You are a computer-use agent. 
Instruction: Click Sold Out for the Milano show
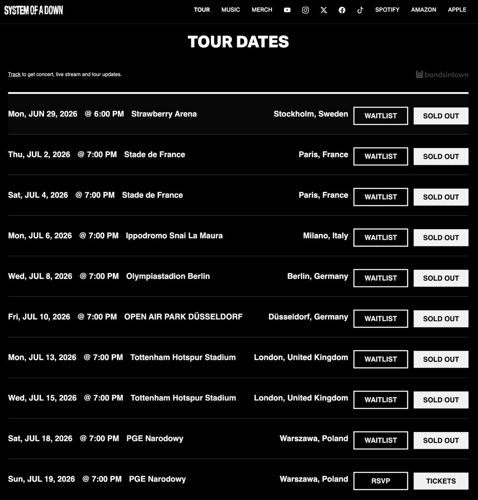[x=441, y=237]
